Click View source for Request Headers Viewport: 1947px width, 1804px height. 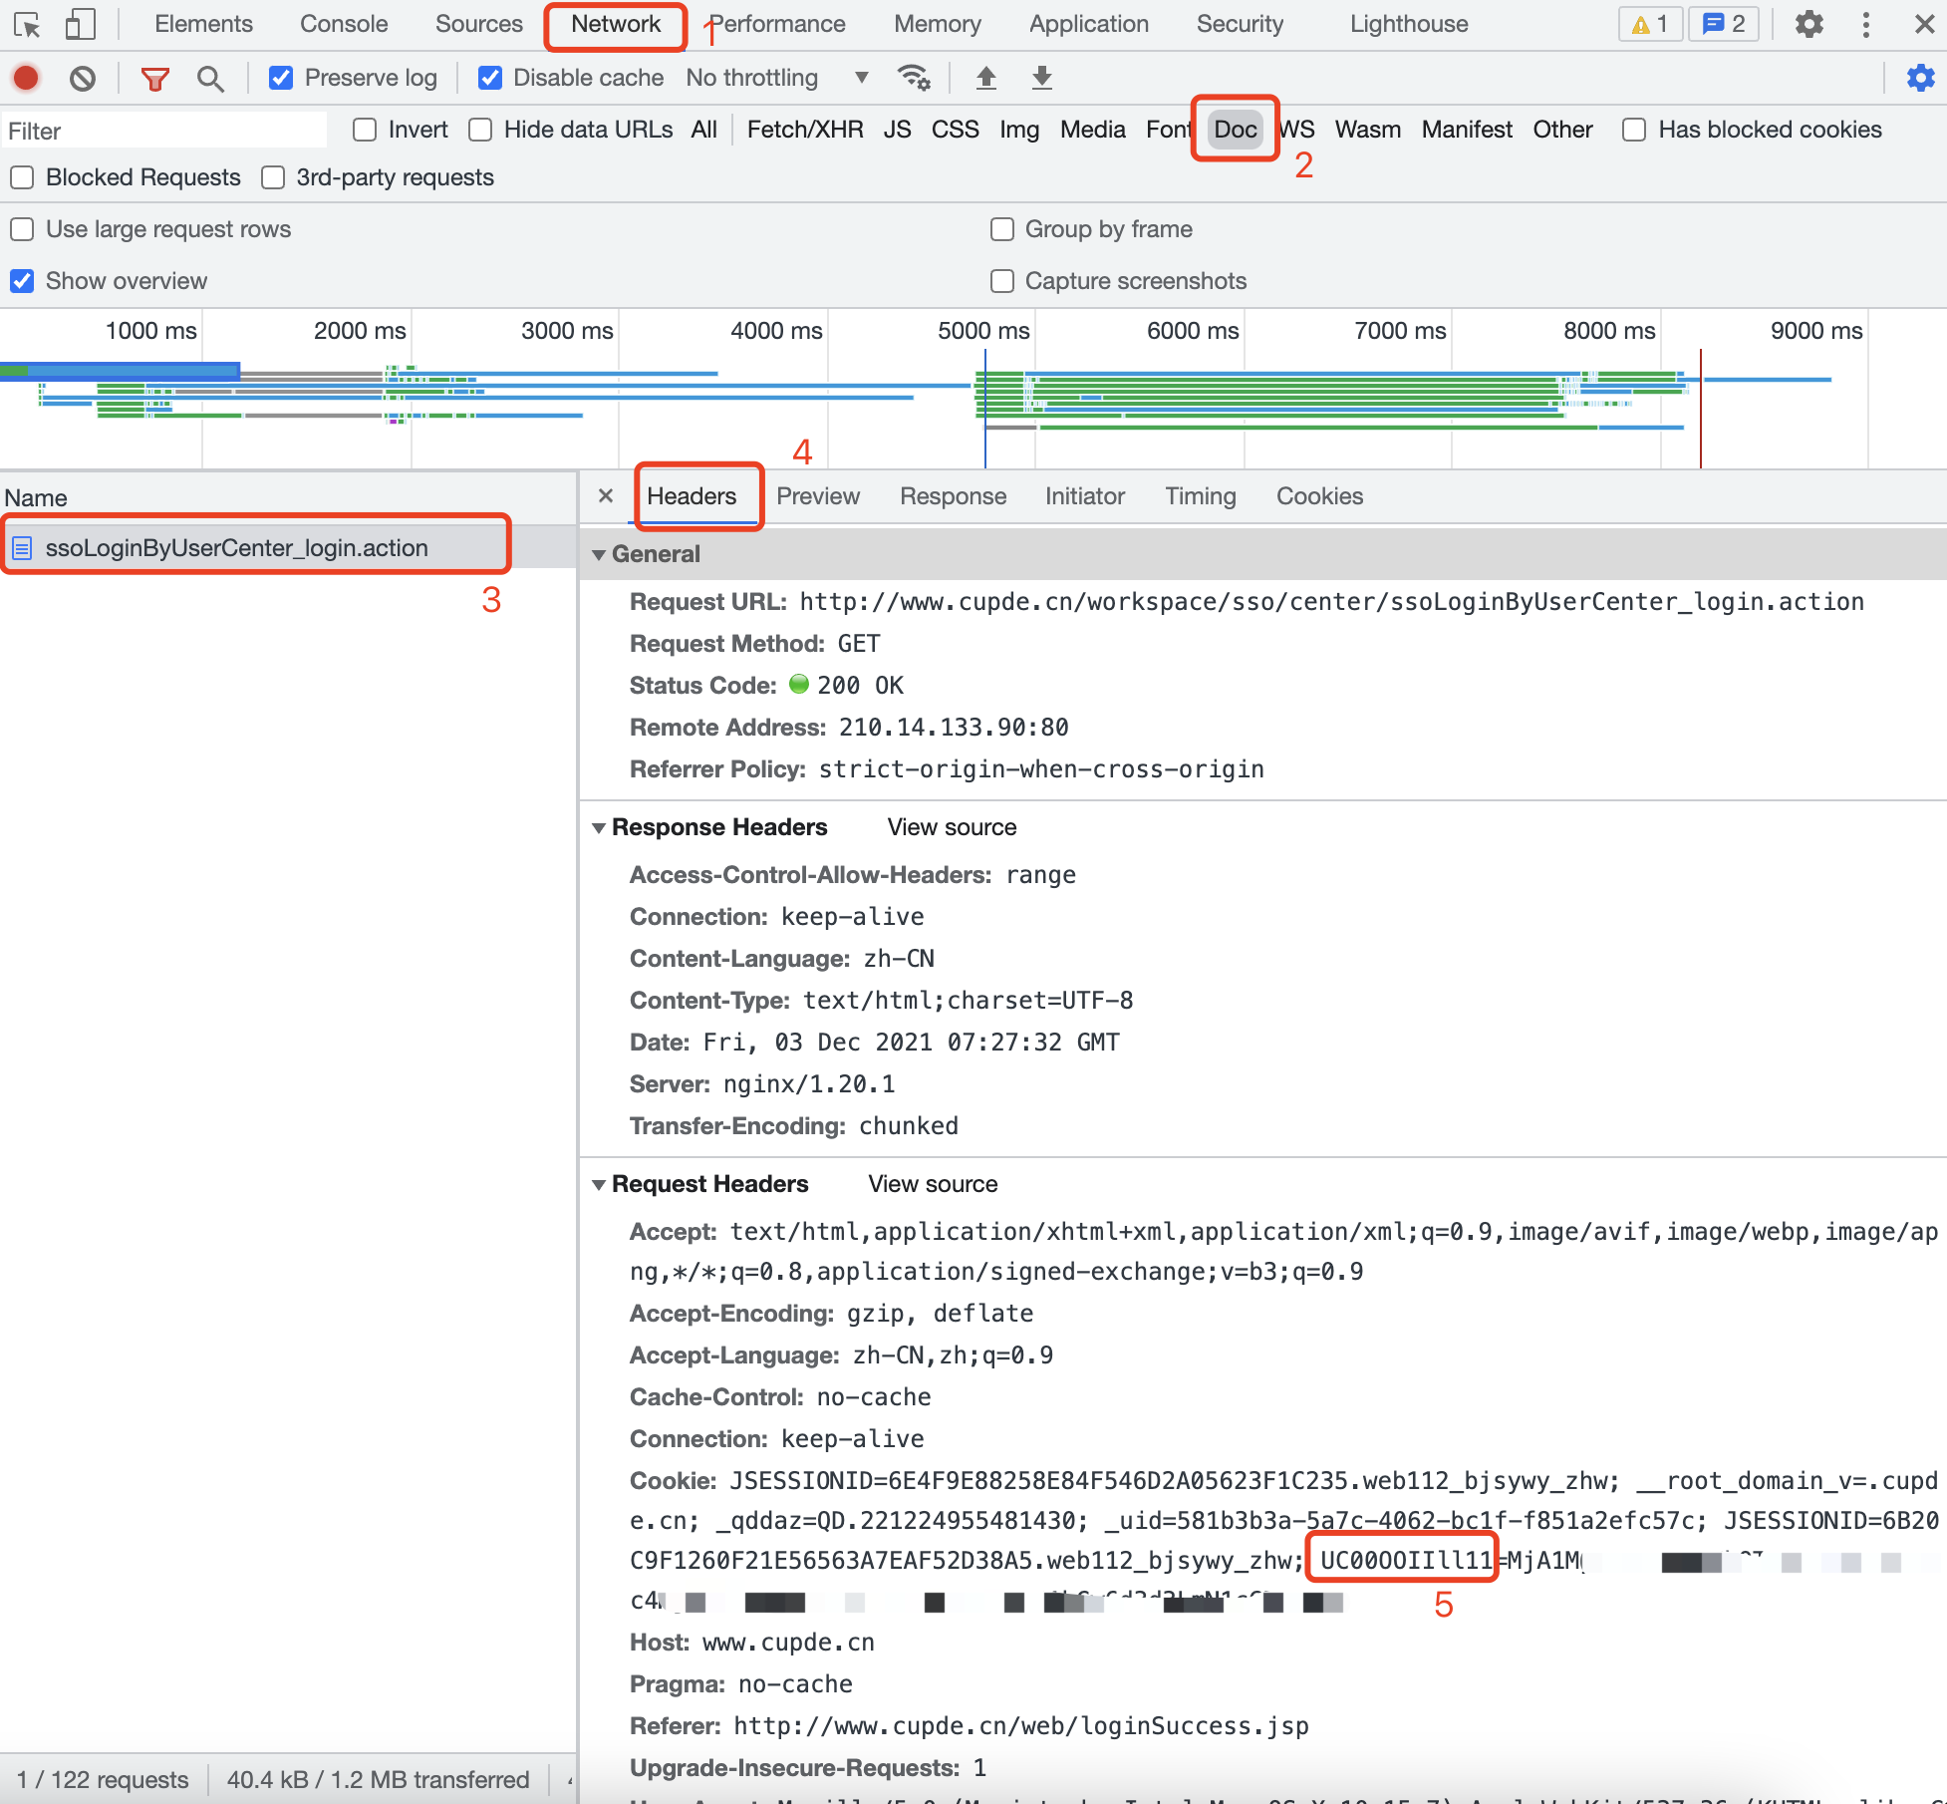click(933, 1184)
